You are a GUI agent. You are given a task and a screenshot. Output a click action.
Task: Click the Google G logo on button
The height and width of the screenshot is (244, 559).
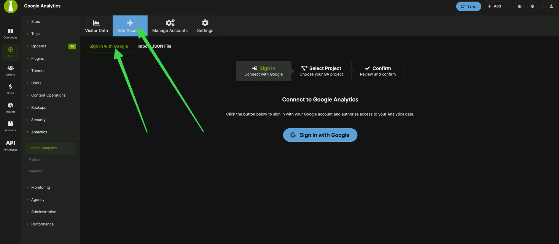293,135
